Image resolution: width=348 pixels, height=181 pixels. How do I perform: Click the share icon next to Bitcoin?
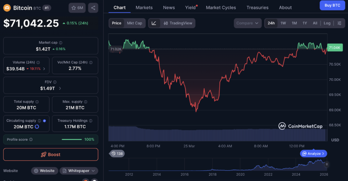pos(93,8)
